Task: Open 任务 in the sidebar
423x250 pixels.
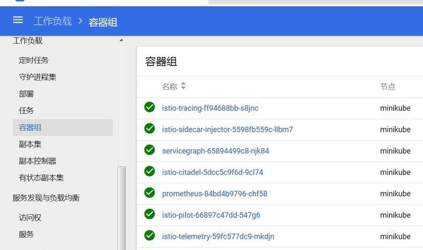Action: click(x=26, y=111)
